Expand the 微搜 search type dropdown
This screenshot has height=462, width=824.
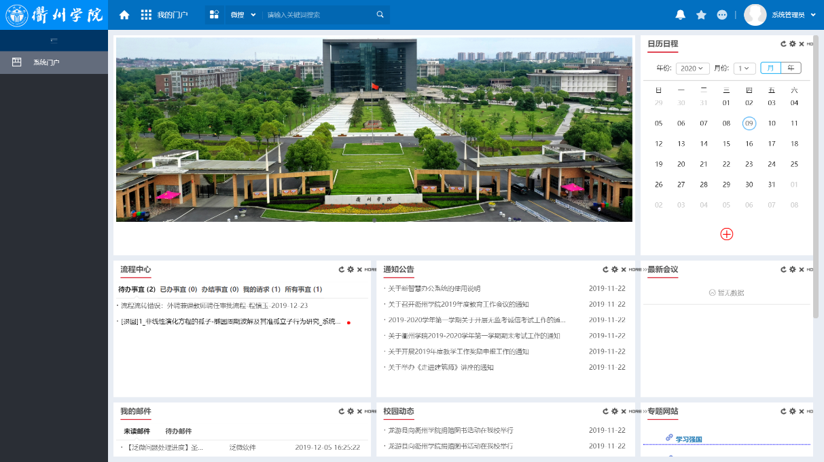click(243, 15)
